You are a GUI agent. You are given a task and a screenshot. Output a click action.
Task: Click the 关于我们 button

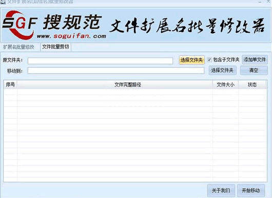point(221,190)
